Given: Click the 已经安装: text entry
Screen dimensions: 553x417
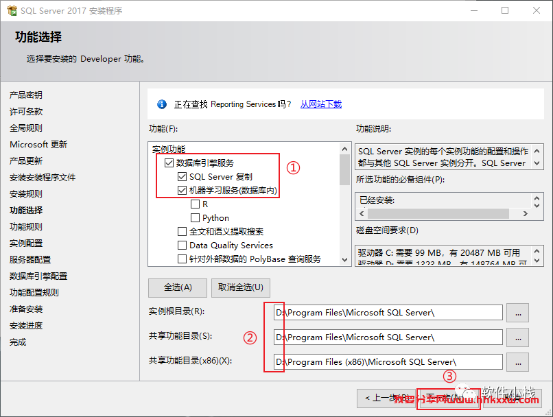Looking at the screenshot, I should [377, 200].
